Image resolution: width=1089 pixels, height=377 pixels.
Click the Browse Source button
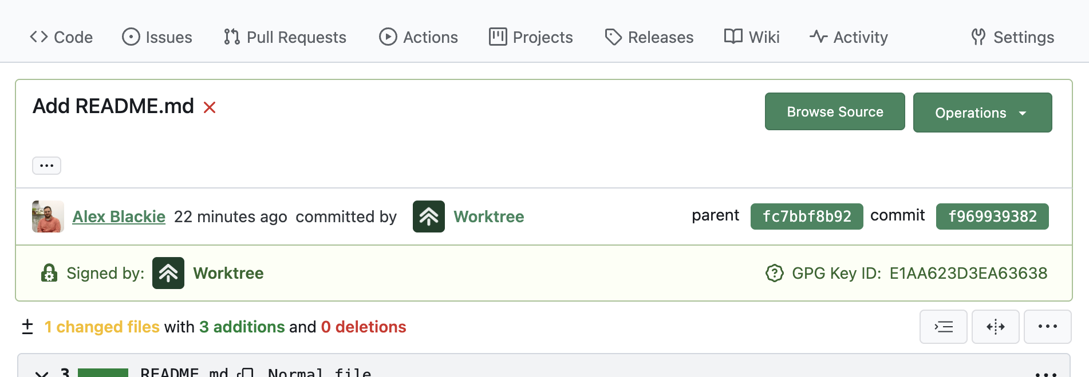(x=834, y=111)
